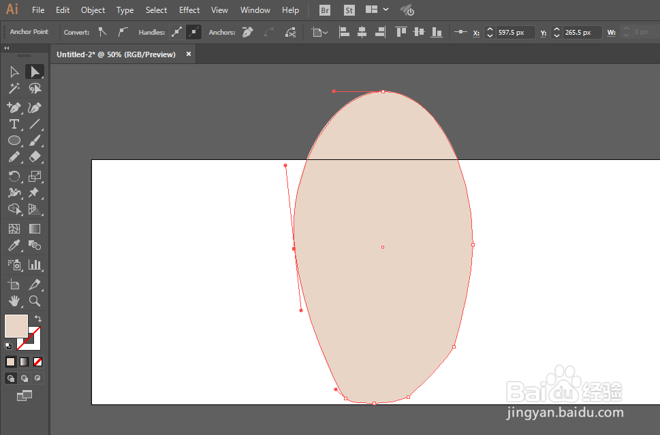Set paint type to Gradient
Screen dimensions: 660x435
click(x=25, y=361)
